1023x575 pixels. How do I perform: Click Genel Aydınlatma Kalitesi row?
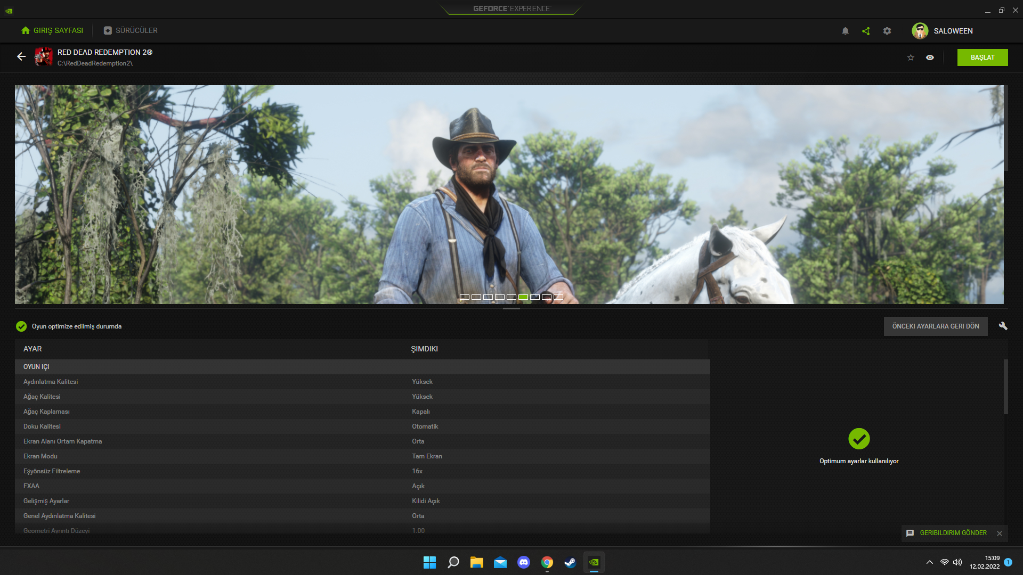(x=362, y=516)
